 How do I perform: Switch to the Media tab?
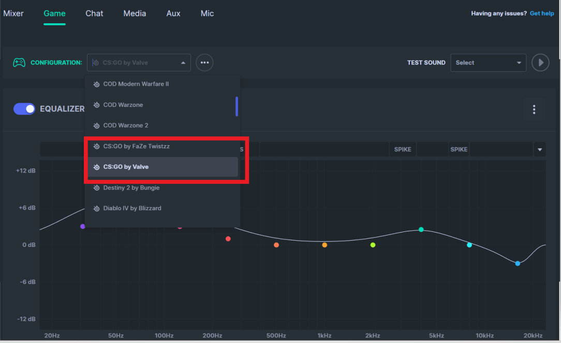coord(135,13)
